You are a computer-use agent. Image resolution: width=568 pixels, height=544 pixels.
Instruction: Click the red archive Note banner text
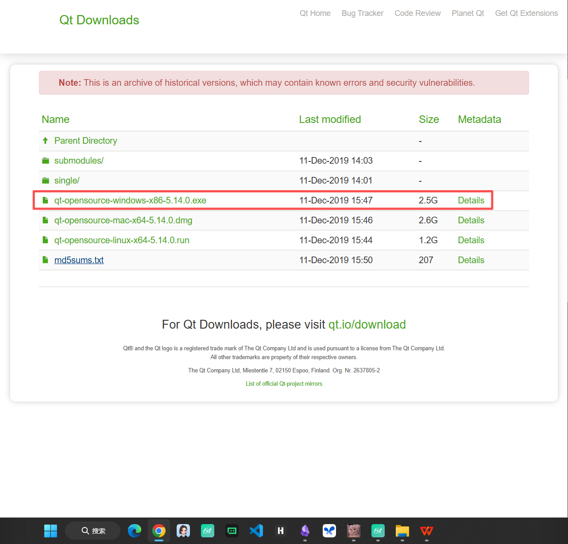[x=267, y=83]
